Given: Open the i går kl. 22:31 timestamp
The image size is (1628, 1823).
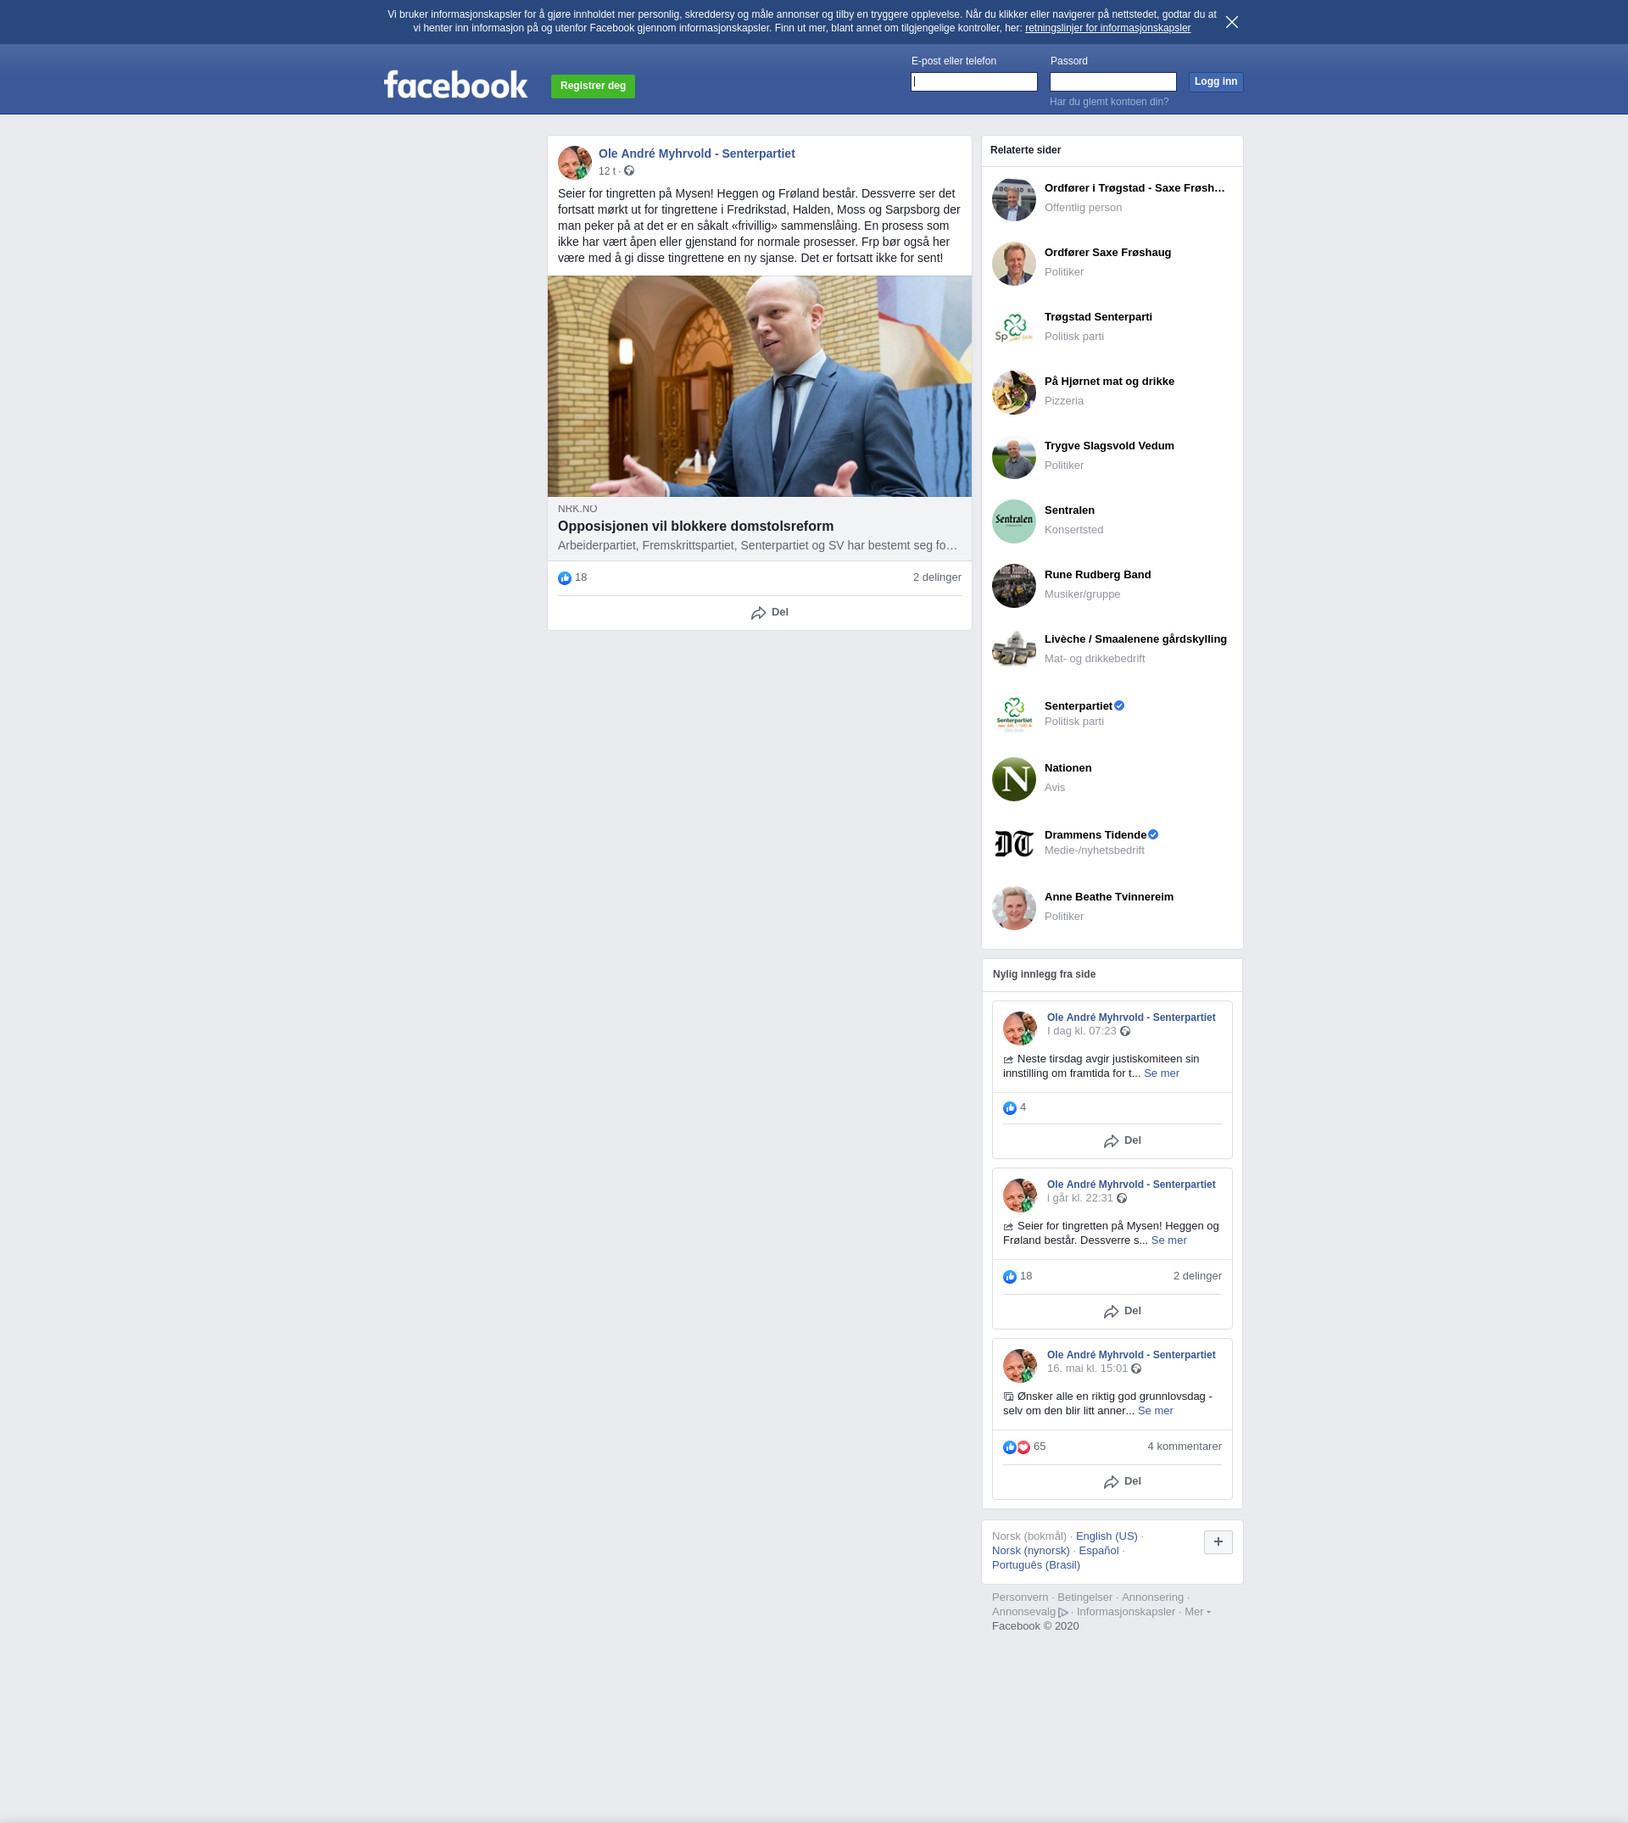Looking at the screenshot, I should tap(1079, 1199).
